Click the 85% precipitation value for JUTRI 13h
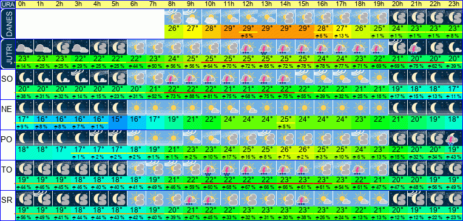 (267, 67)
